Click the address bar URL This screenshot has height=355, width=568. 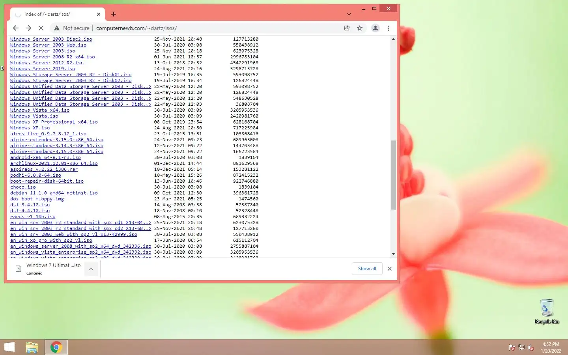pyautogui.click(x=136, y=28)
